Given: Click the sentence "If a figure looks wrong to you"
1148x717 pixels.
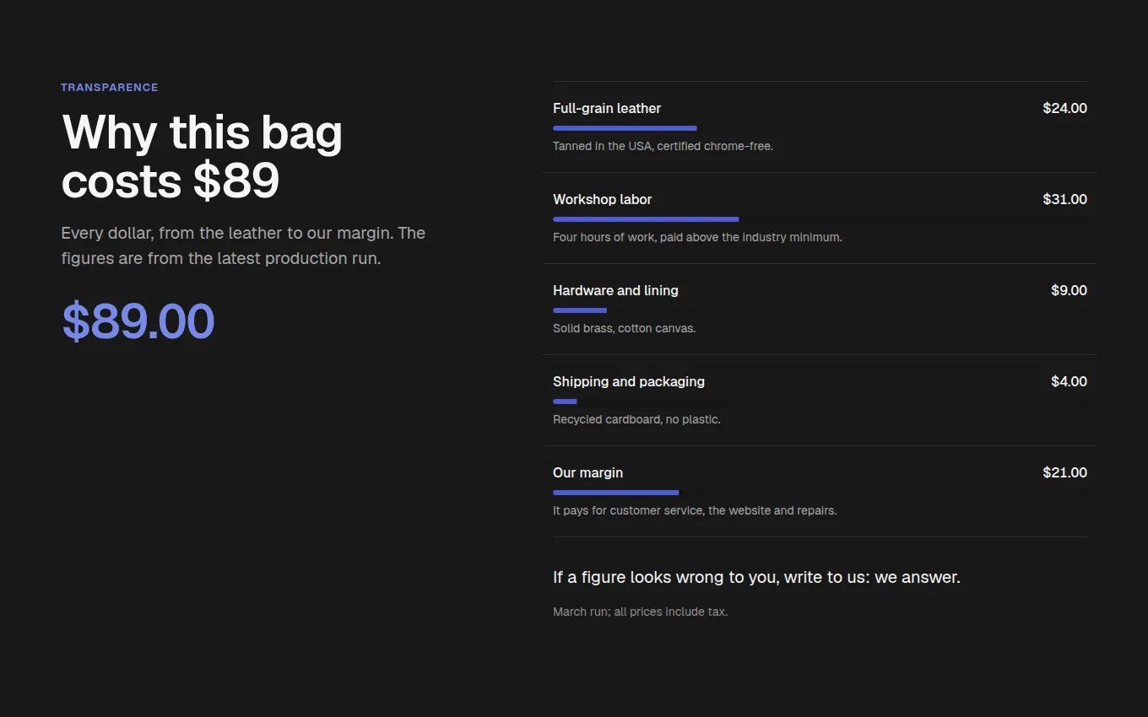Looking at the screenshot, I should 756,578.
